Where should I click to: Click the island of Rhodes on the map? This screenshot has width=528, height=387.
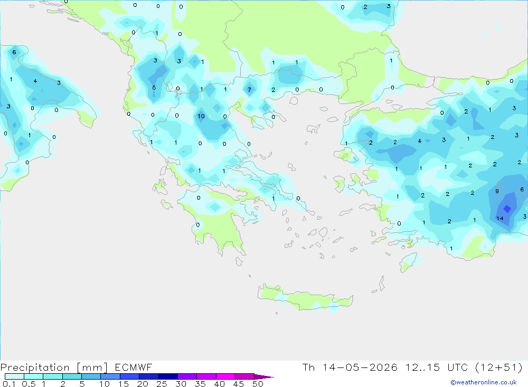(x=410, y=262)
